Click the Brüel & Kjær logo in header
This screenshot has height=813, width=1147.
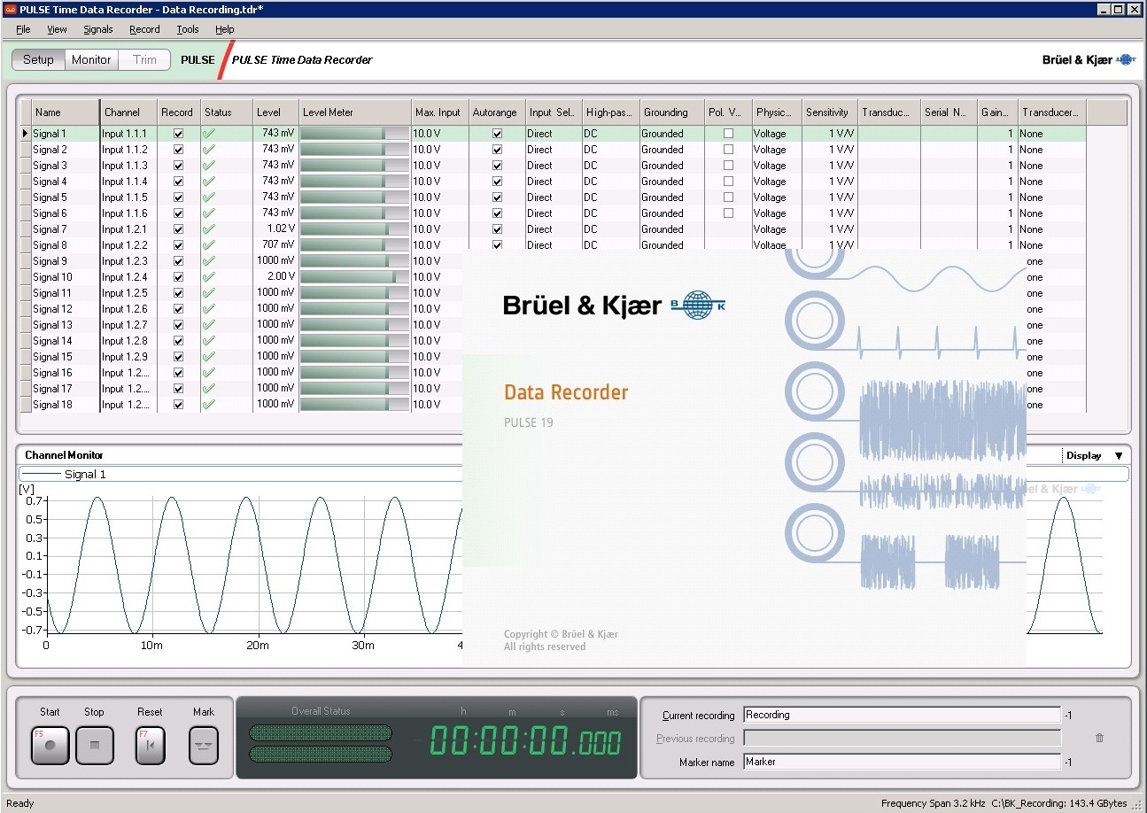tap(1089, 60)
